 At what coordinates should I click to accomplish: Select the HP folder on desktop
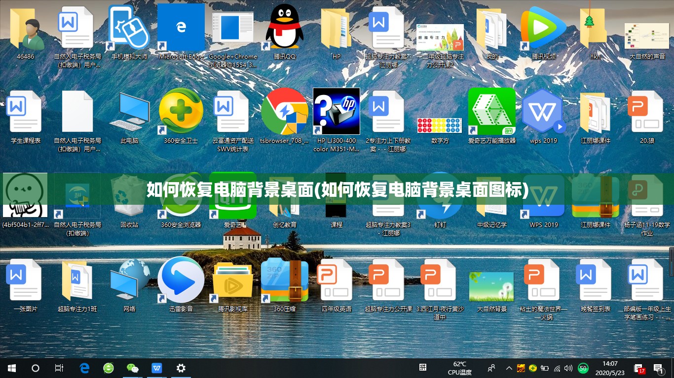click(336, 29)
